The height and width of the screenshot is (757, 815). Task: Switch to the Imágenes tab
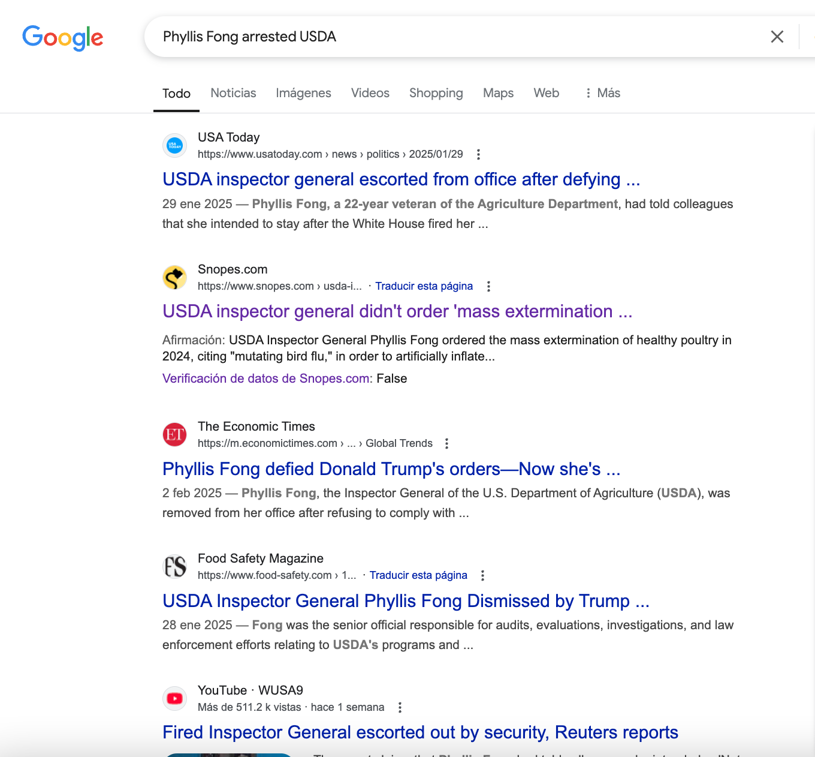coord(303,93)
